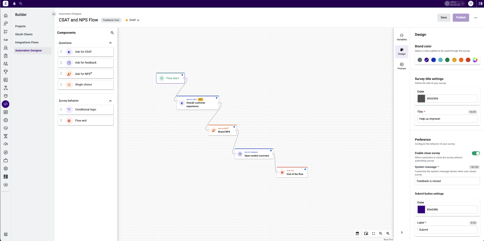Screen dimensions: 484x241
Task: Select the Ask for feedback component
Action: click(x=86, y=63)
